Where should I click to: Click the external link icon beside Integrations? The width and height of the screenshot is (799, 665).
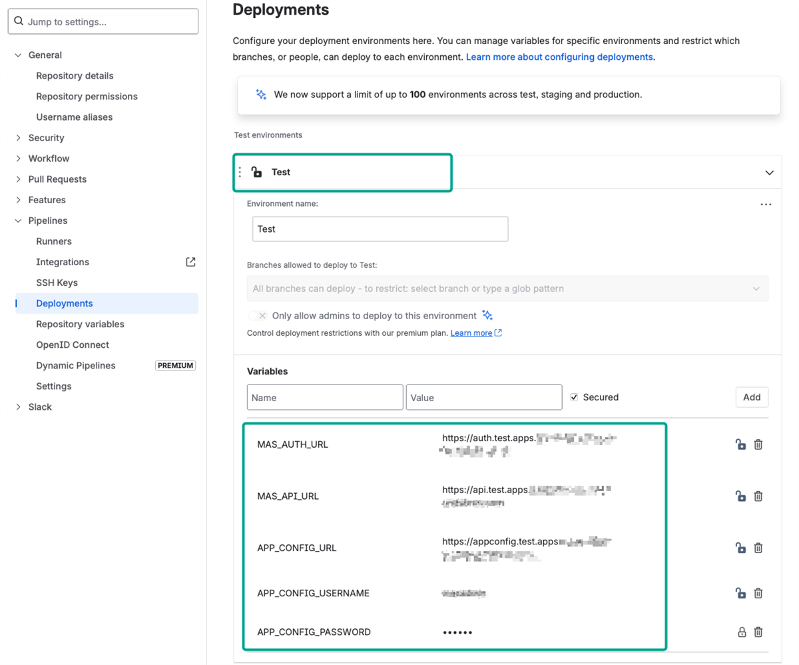coord(190,262)
